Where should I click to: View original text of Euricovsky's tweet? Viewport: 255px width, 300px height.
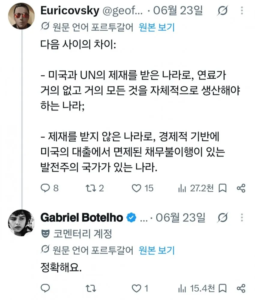(x=157, y=28)
